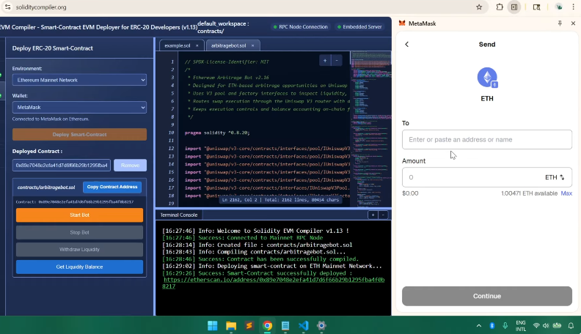Click the editor zoom-out minus button
The width and height of the screenshot is (581, 334).
point(336,60)
